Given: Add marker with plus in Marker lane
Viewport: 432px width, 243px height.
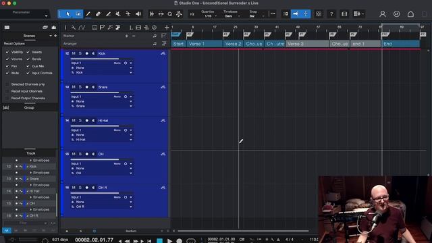Looking at the screenshot, I should coord(127,36).
